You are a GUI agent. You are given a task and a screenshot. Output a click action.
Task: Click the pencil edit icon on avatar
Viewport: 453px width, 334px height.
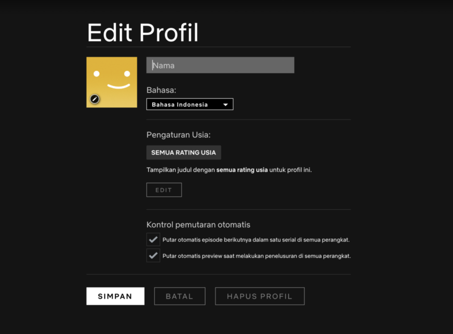click(x=95, y=99)
